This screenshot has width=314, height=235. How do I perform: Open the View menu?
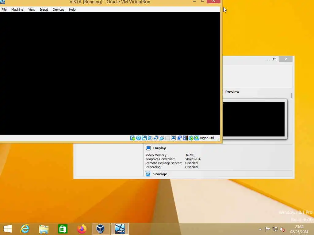32,9
